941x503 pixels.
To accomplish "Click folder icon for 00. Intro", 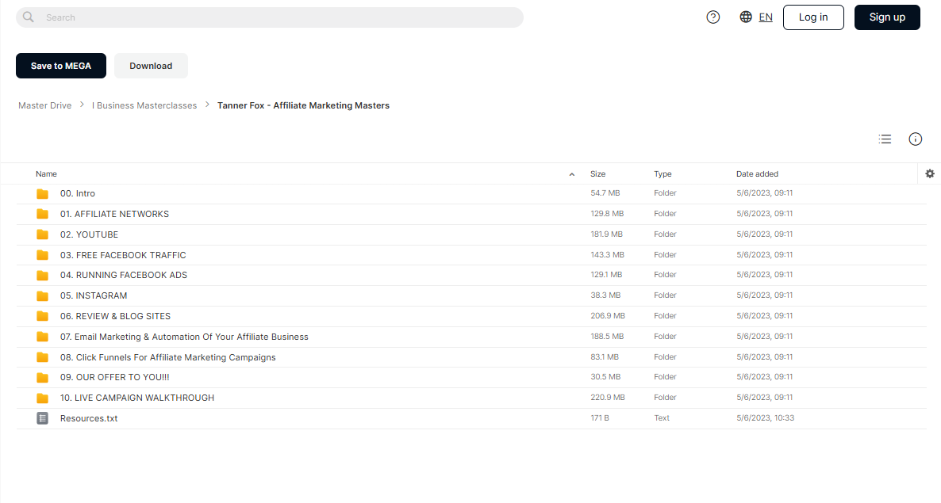I will (x=42, y=193).
